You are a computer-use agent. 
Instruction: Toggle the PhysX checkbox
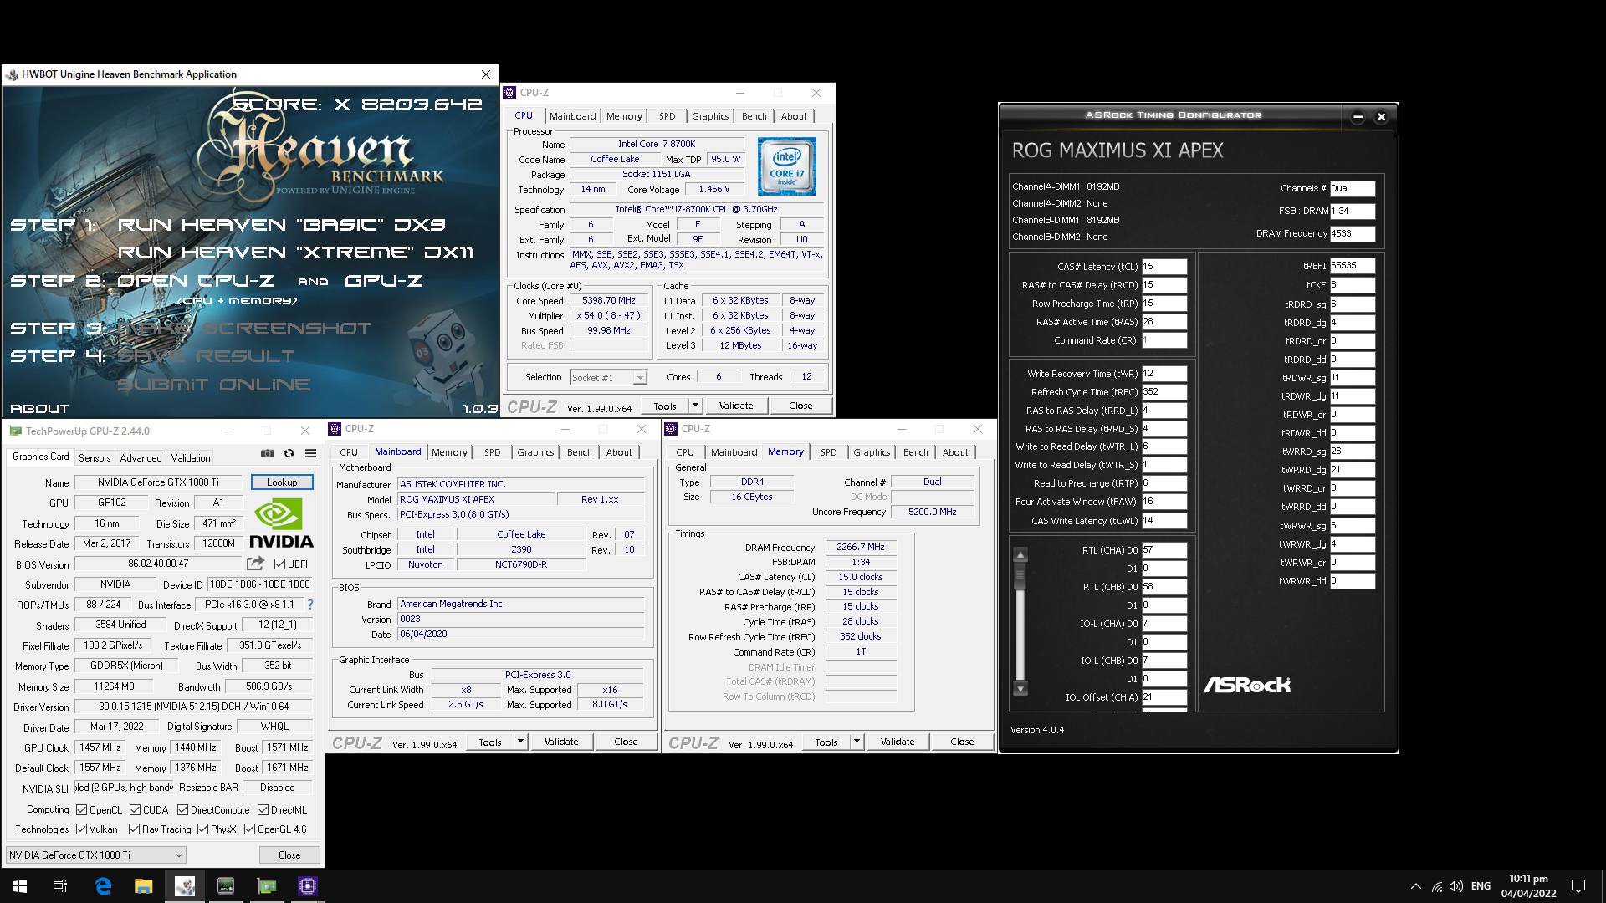[202, 829]
